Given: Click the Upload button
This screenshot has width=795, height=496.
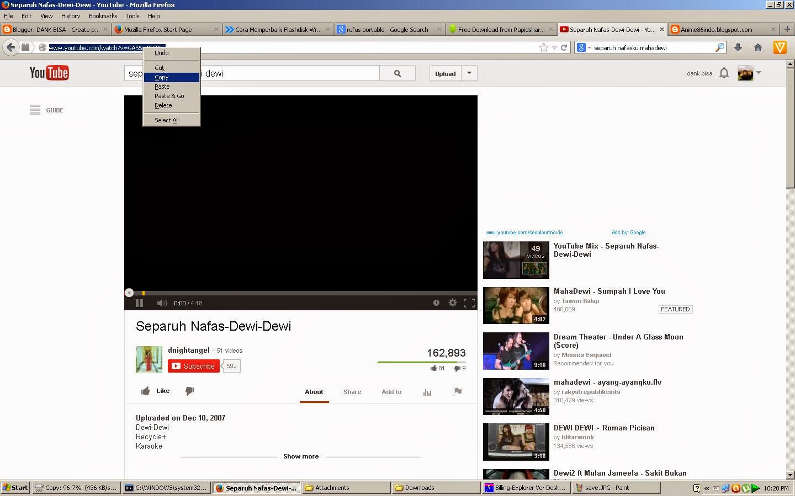Looking at the screenshot, I should (x=446, y=73).
